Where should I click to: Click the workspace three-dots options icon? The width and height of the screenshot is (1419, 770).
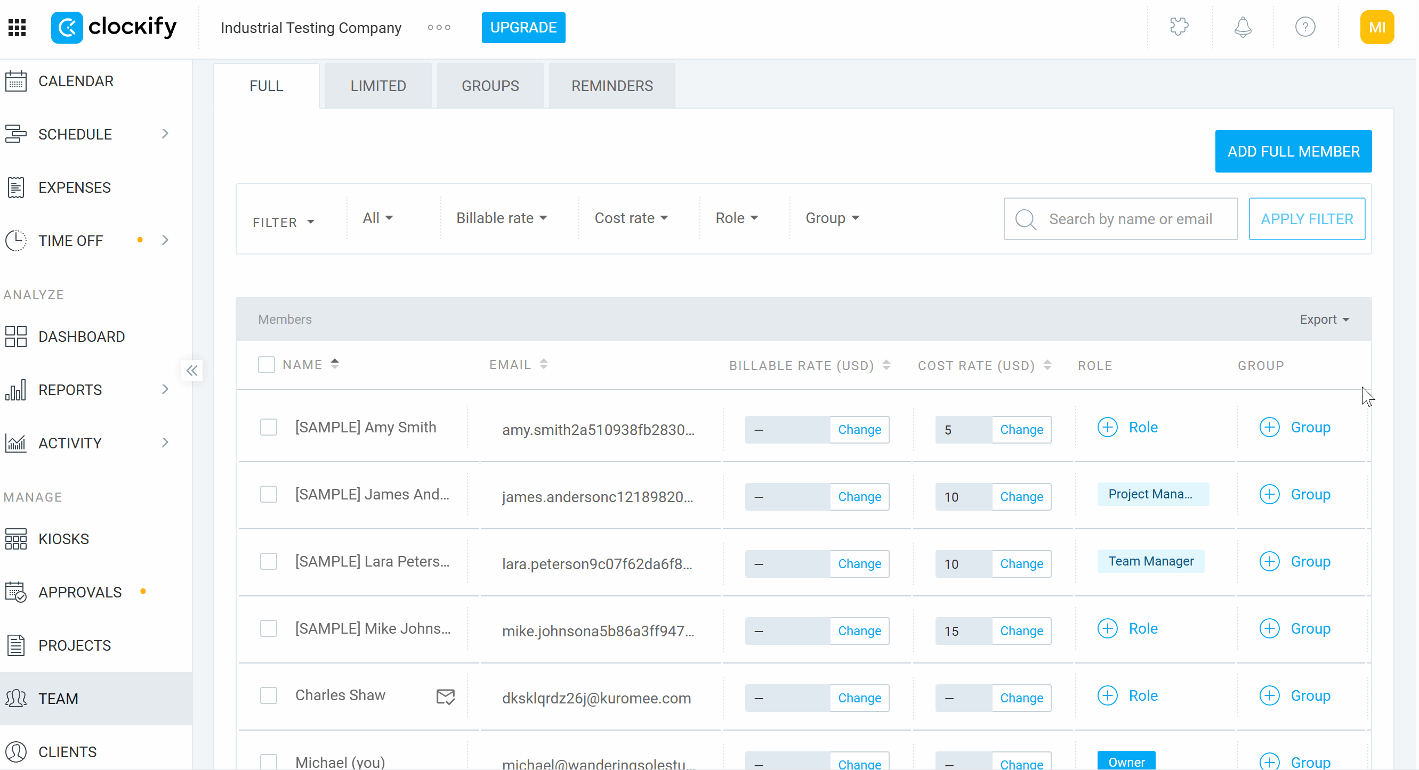[x=439, y=28]
